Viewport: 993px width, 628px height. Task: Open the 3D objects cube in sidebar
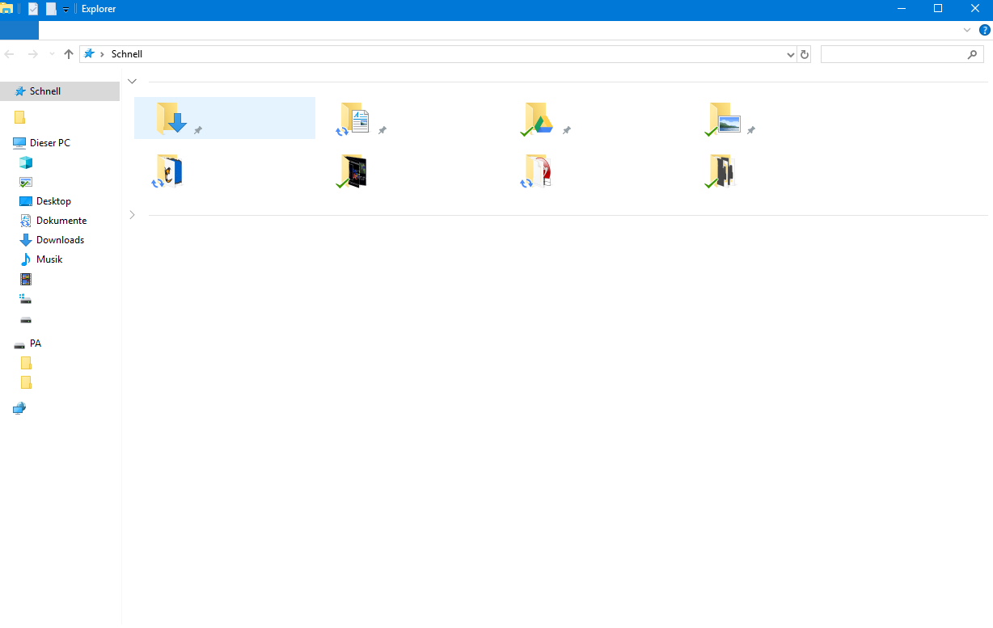[x=26, y=162]
